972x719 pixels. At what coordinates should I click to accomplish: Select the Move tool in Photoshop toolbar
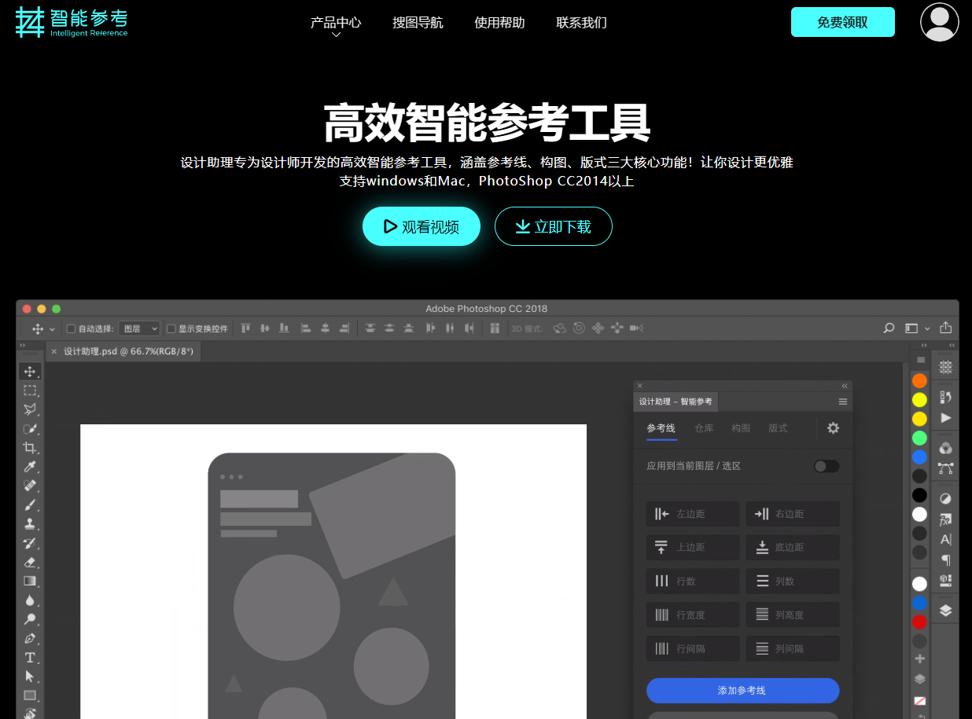[x=30, y=372]
